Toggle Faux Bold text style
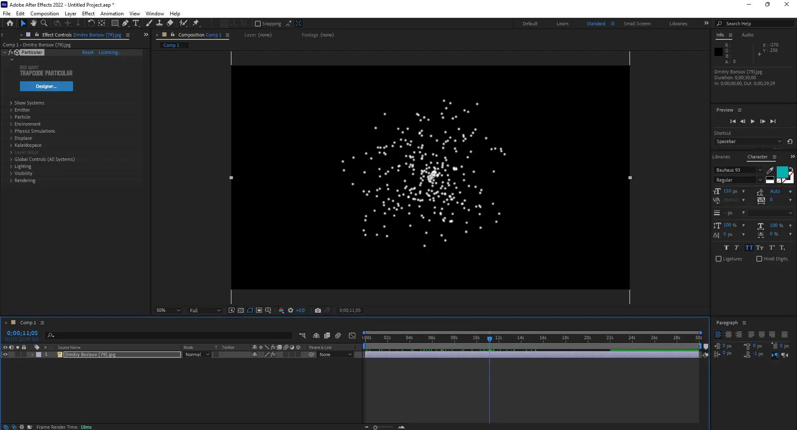797x430 pixels. [x=726, y=248]
